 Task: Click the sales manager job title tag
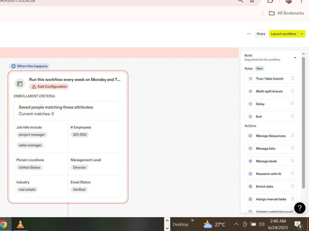point(30,145)
